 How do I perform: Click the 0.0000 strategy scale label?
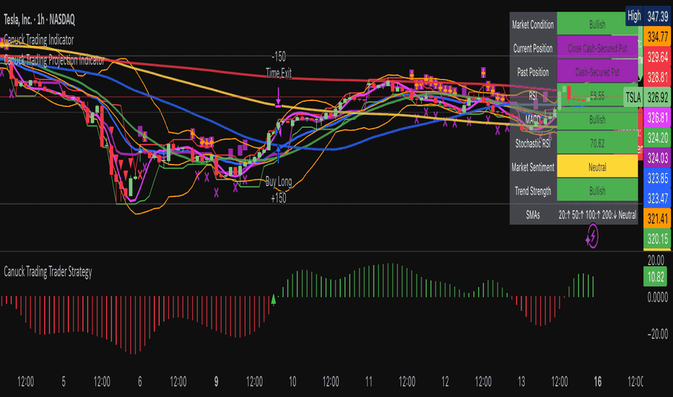tap(658, 297)
